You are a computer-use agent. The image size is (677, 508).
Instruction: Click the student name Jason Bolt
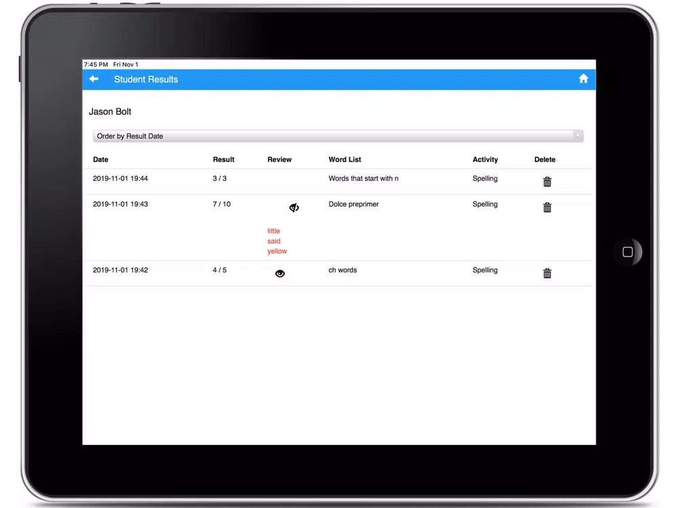(x=110, y=112)
